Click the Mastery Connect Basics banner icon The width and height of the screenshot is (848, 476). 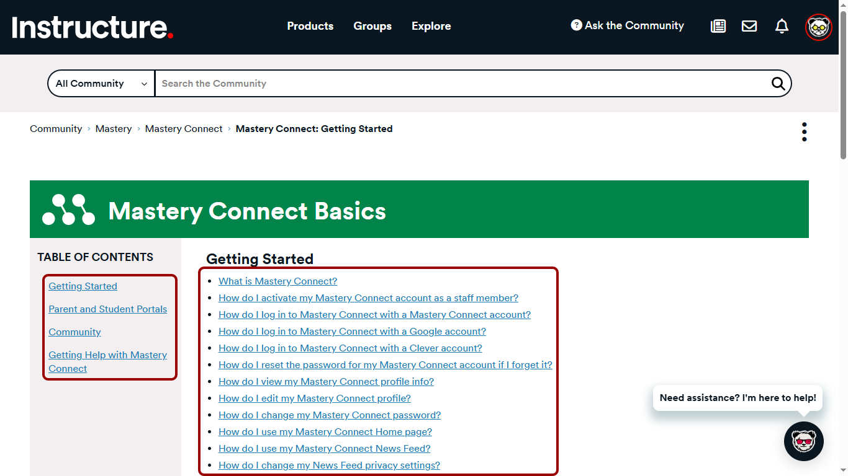(68, 209)
